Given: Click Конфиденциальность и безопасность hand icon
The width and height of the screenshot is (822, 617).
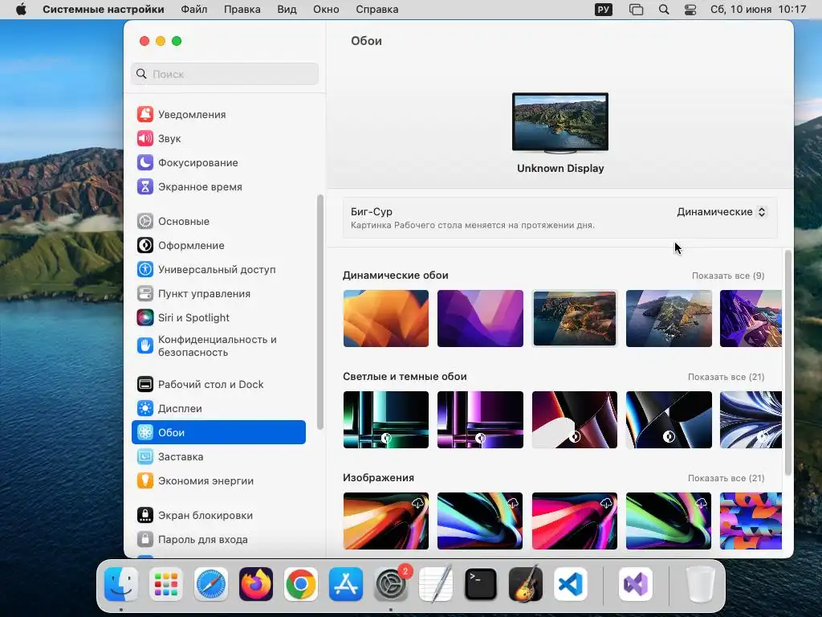Looking at the screenshot, I should 145,345.
